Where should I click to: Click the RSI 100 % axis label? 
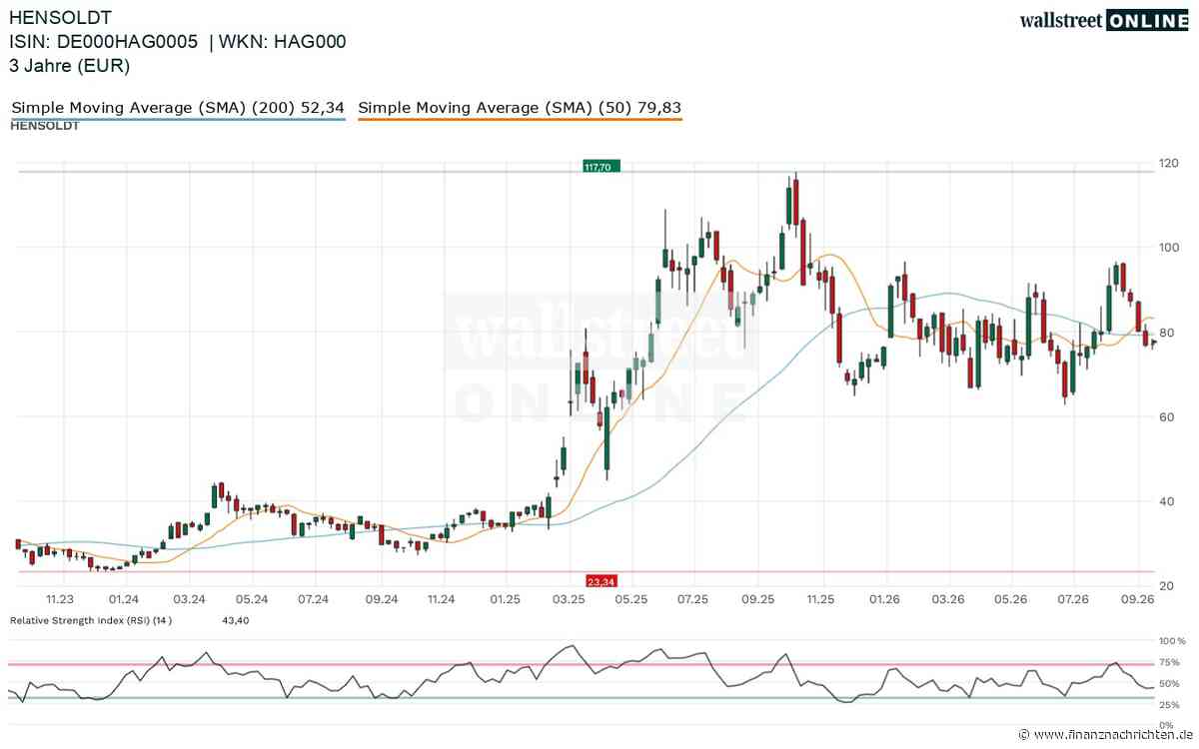(x=1172, y=640)
